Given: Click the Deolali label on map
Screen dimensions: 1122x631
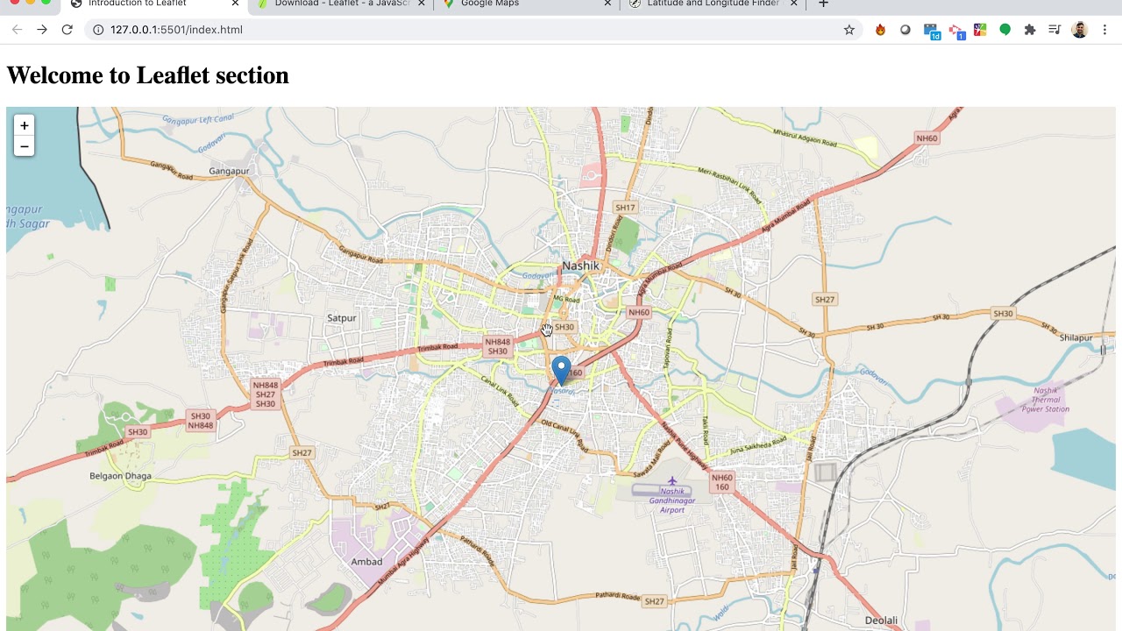Looking at the screenshot, I should click(x=880, y=620).
